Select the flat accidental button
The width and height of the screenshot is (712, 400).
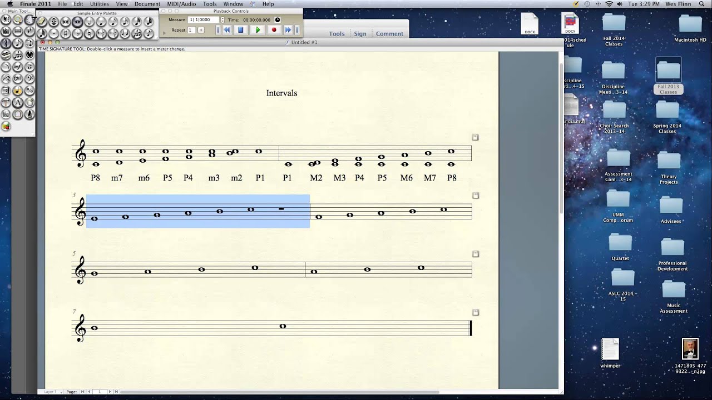(x=78, y=33)
